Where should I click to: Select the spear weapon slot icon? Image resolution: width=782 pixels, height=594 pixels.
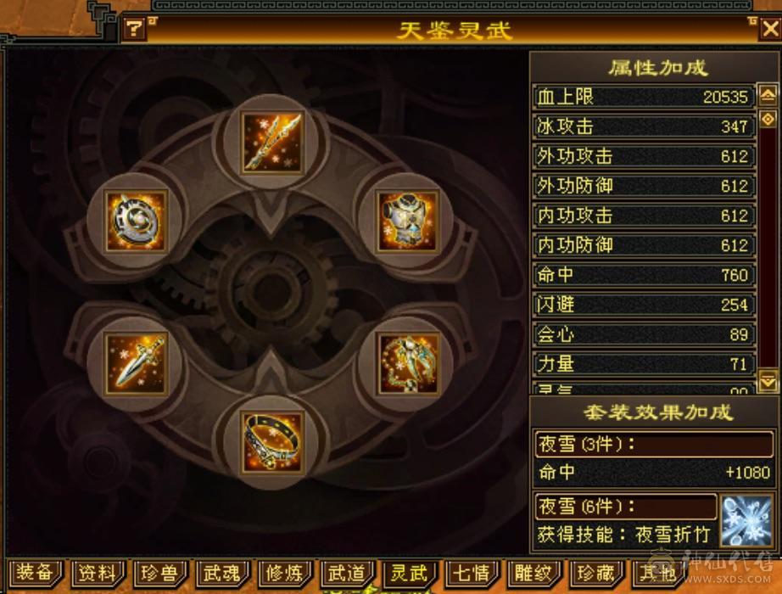(x=271, y=143)
